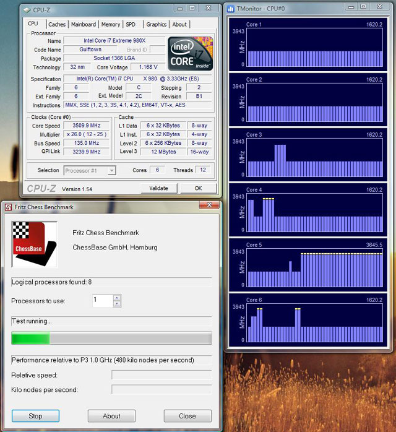Click the Revision value B1
This screenshot has width=396, height=432.
[199, 96]
